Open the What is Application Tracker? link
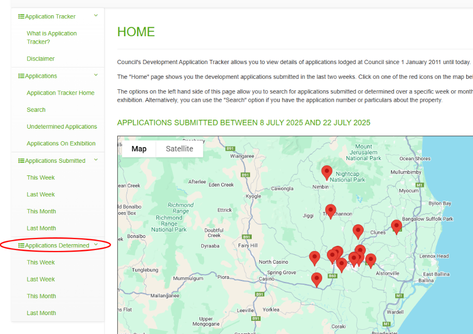Viewport: 473px width, 334px height. [x=52, y=38]
